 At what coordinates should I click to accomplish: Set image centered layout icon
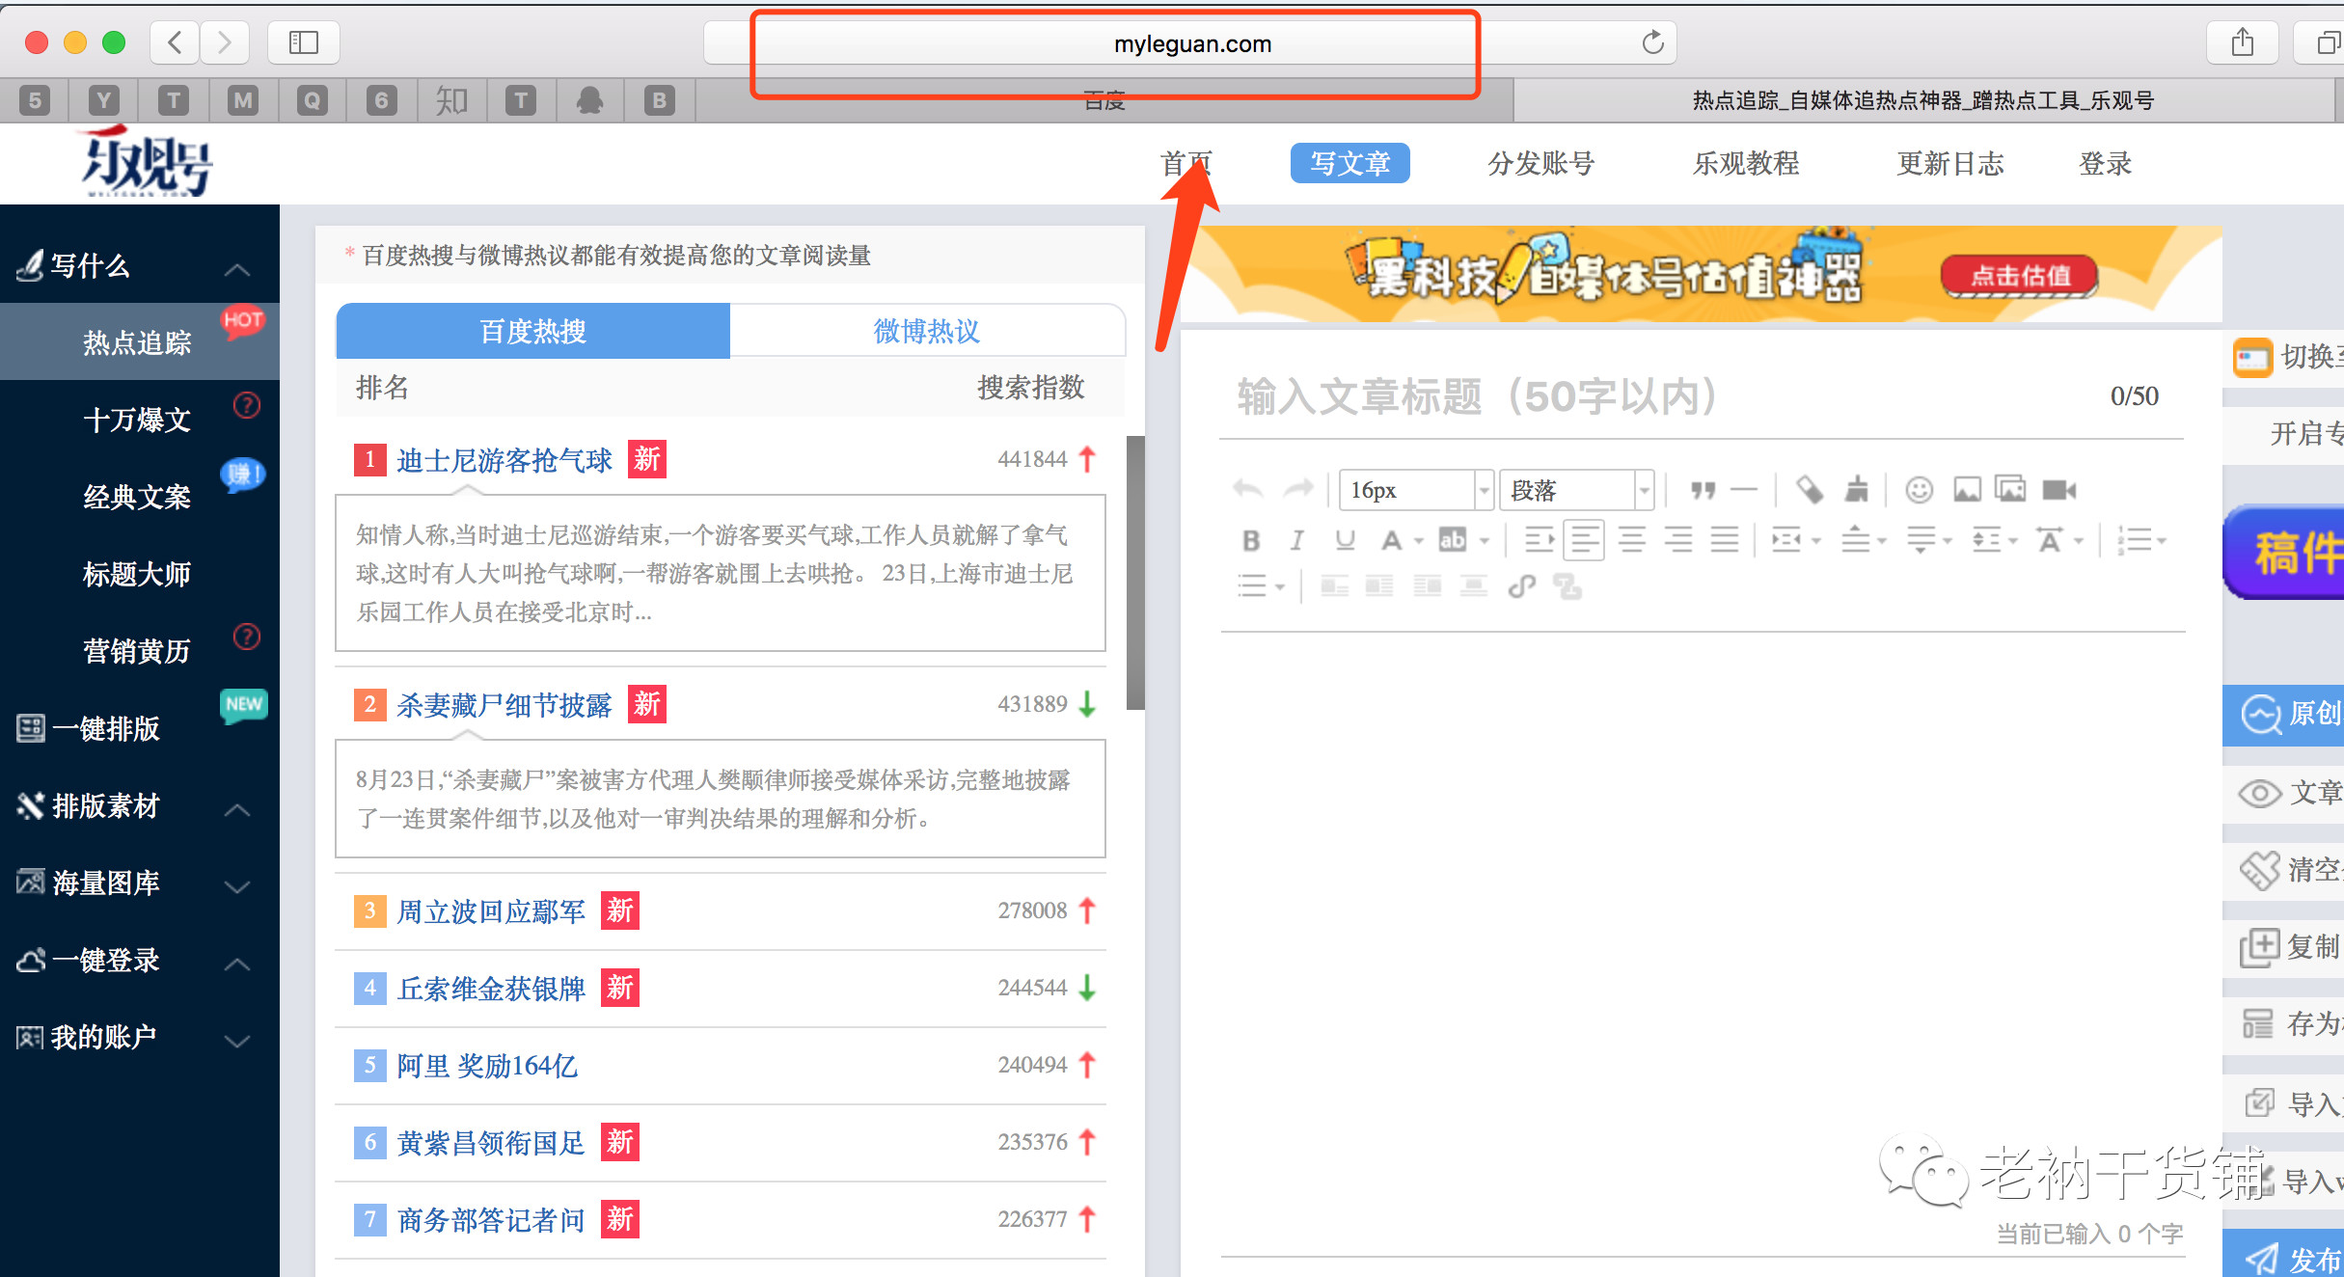1473,586
